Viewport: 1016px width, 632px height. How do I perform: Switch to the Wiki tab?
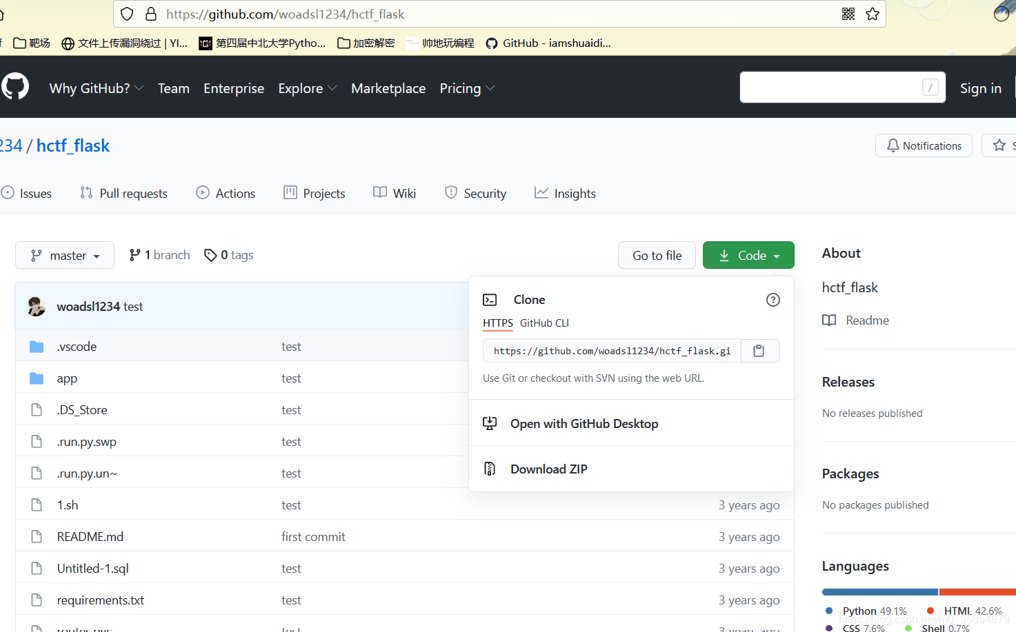tap(395, 193)
